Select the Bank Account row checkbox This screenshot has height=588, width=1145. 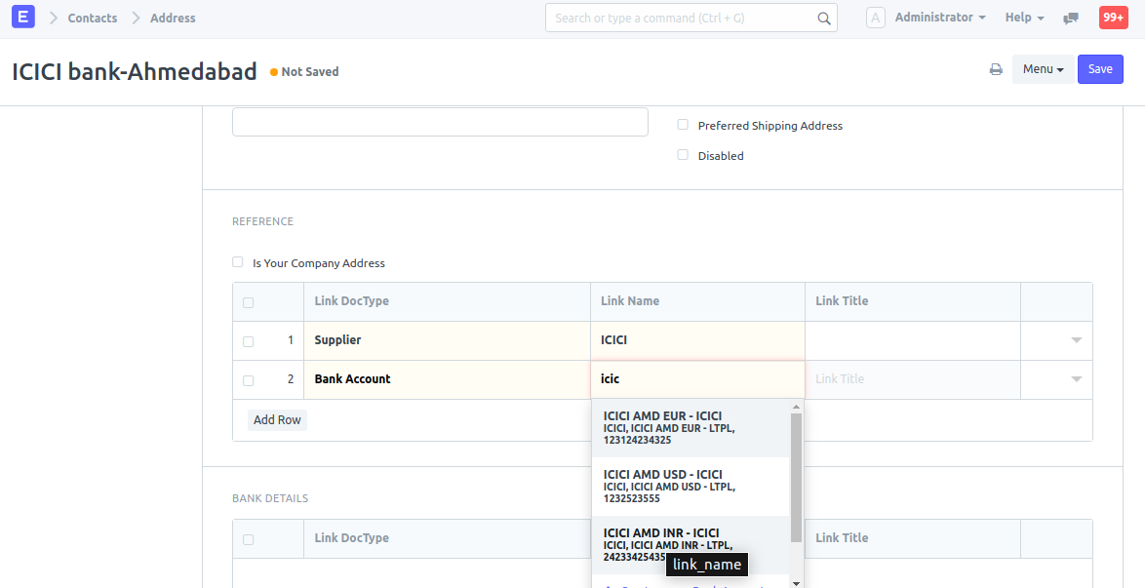click(249, 380)
